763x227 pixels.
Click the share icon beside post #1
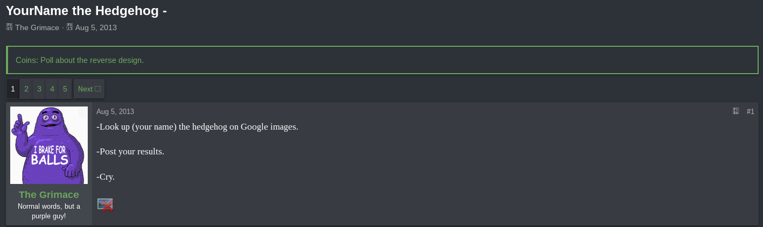736,111
